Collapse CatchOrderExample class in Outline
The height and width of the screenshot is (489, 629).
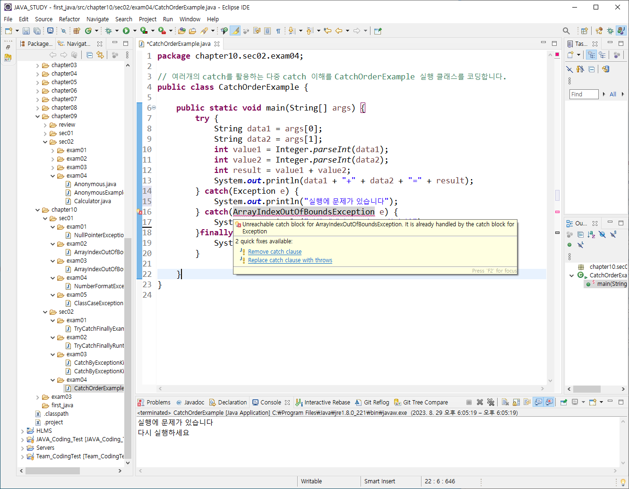coord(571,275)
